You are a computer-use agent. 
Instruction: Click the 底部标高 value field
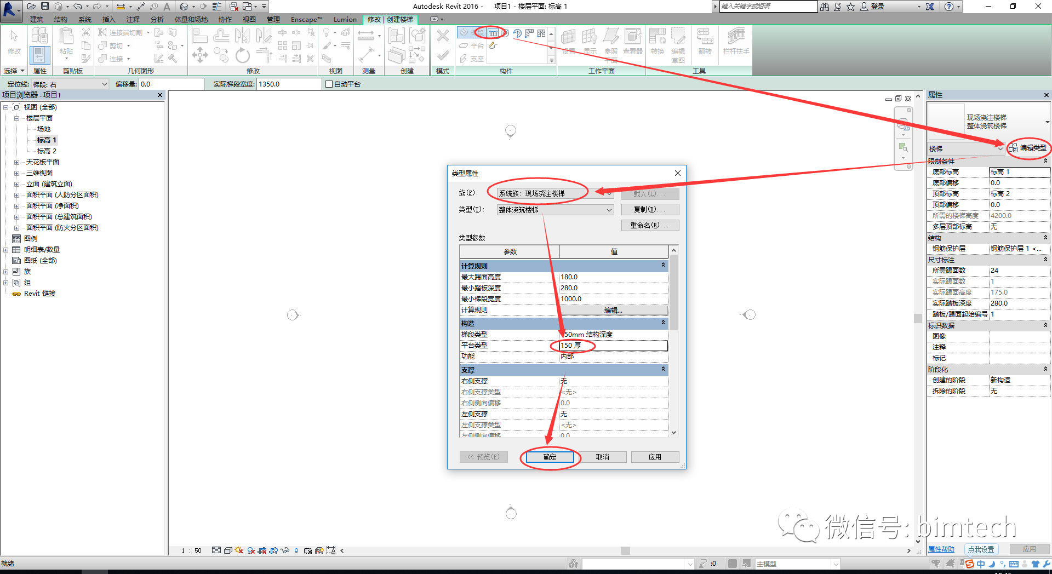pyautogui.click(x=1019, y=172)
